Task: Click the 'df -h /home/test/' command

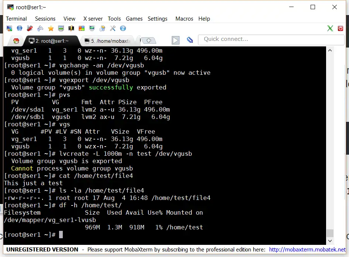Action: point(90,205)
